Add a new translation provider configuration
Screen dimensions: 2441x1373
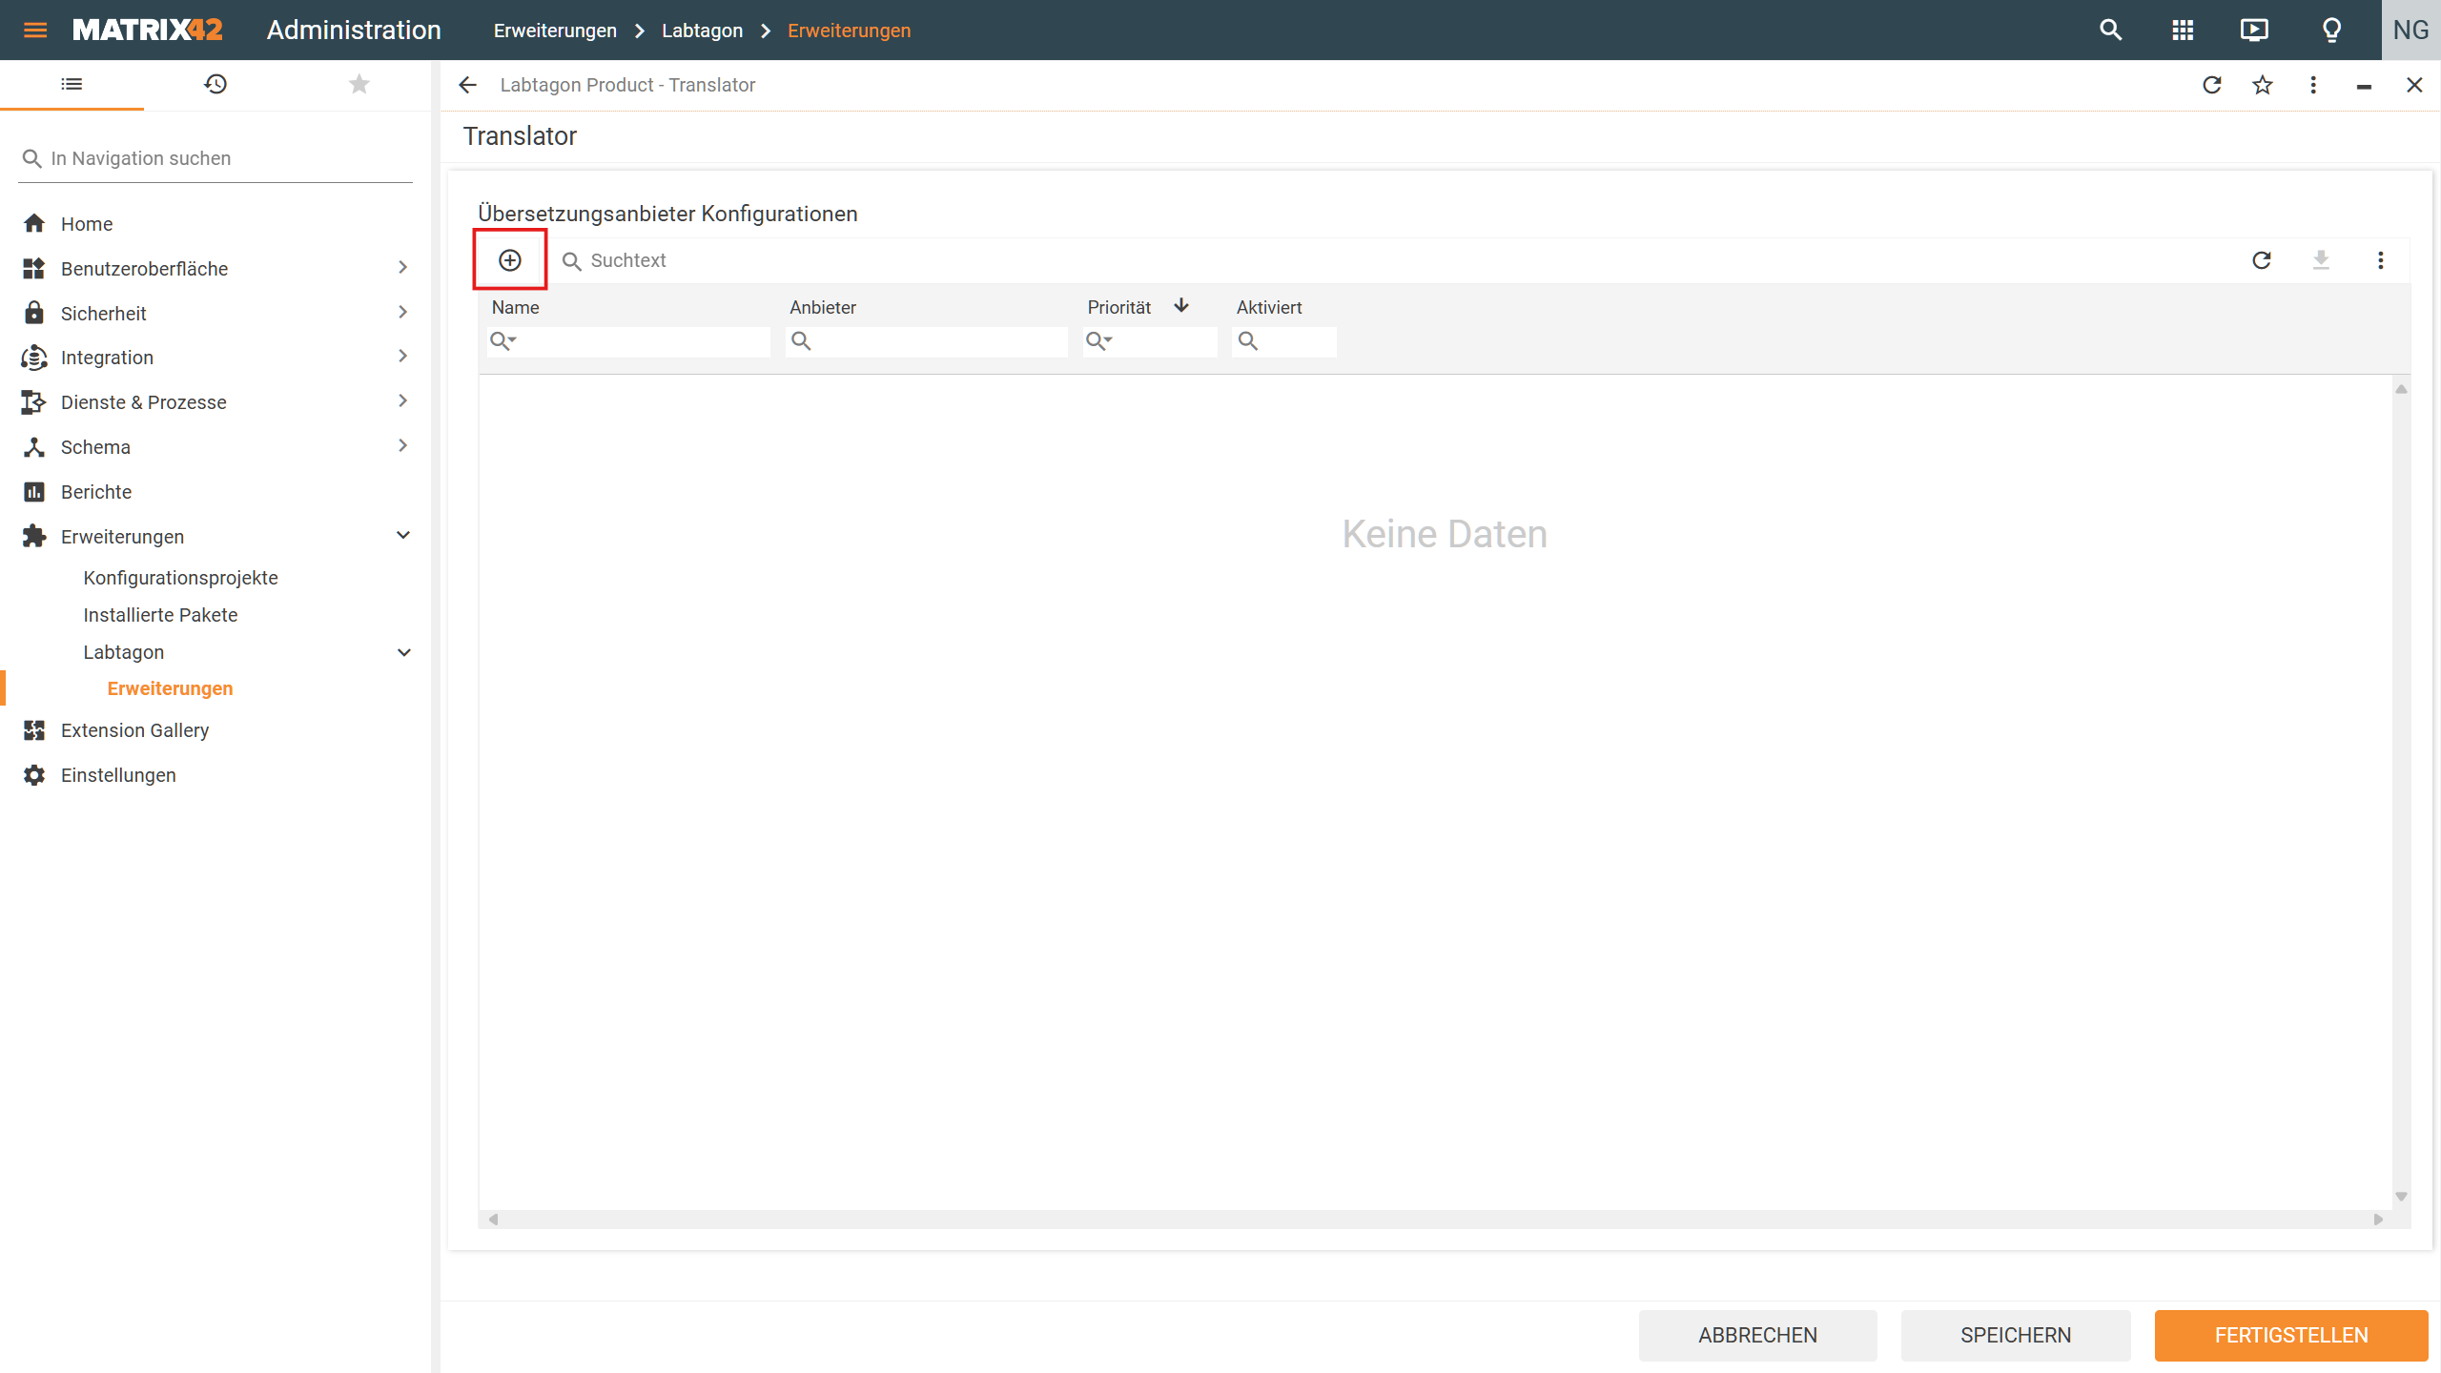point(510,260)
